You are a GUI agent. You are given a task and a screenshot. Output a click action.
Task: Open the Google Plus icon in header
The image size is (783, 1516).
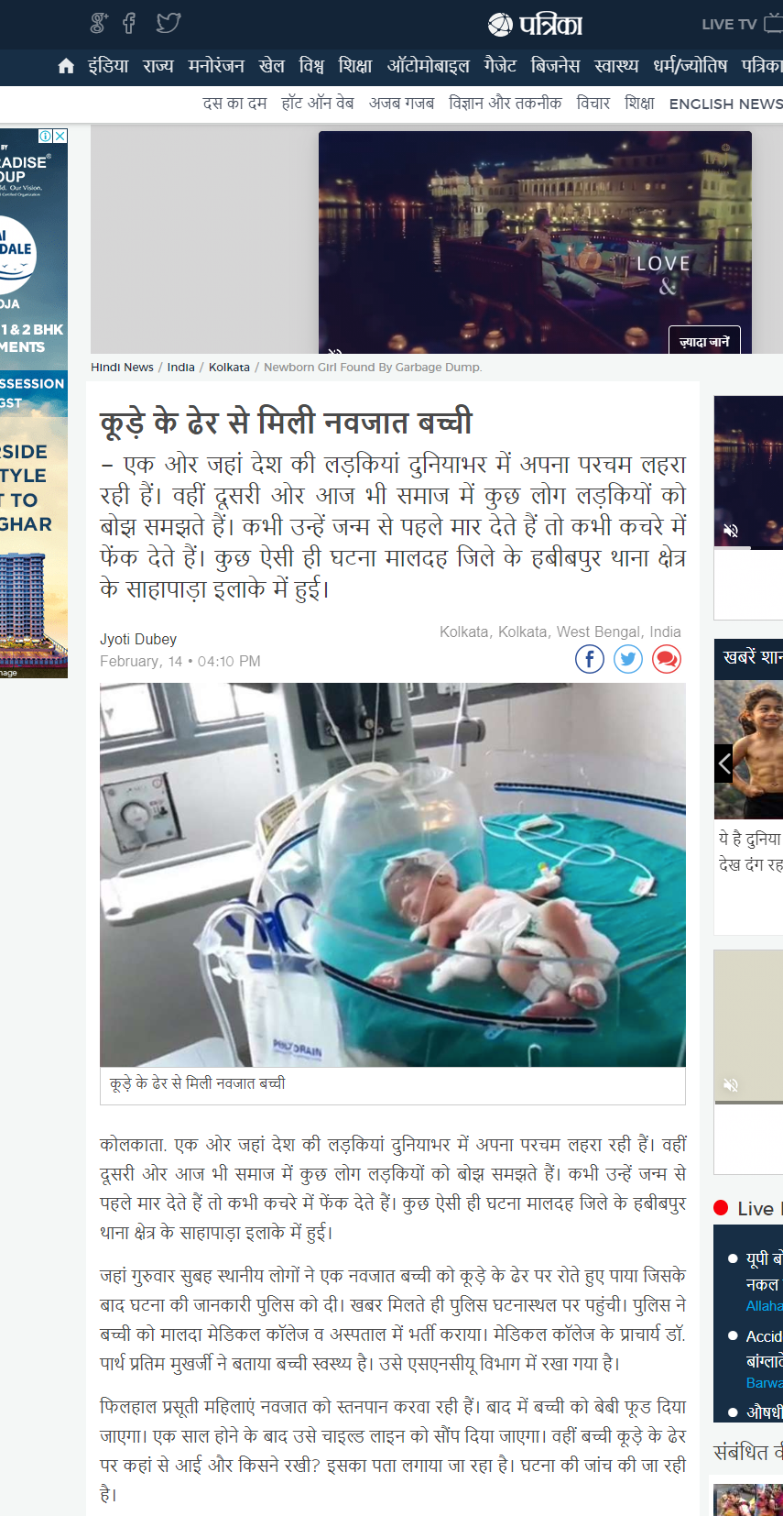[x=99, y=23]
